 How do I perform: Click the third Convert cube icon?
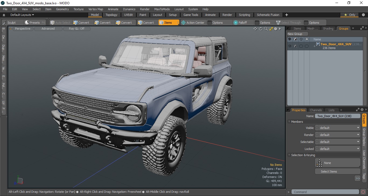(118, 23)
